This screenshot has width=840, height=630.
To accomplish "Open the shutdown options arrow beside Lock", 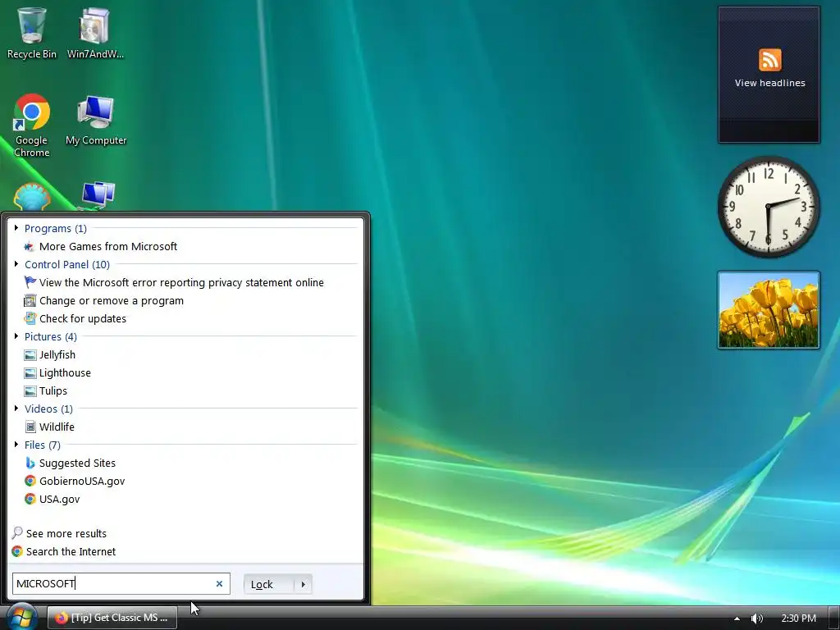I will coord(304,584).
